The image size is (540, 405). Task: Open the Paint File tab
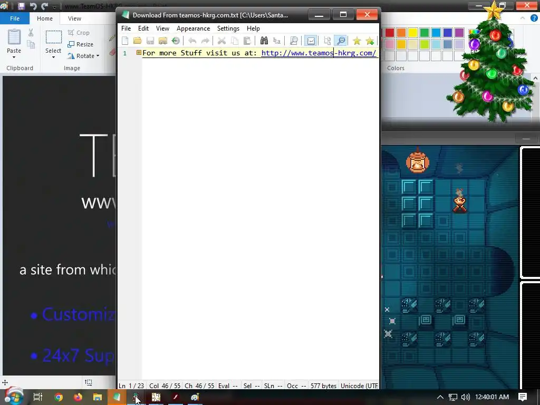[14, 18]
